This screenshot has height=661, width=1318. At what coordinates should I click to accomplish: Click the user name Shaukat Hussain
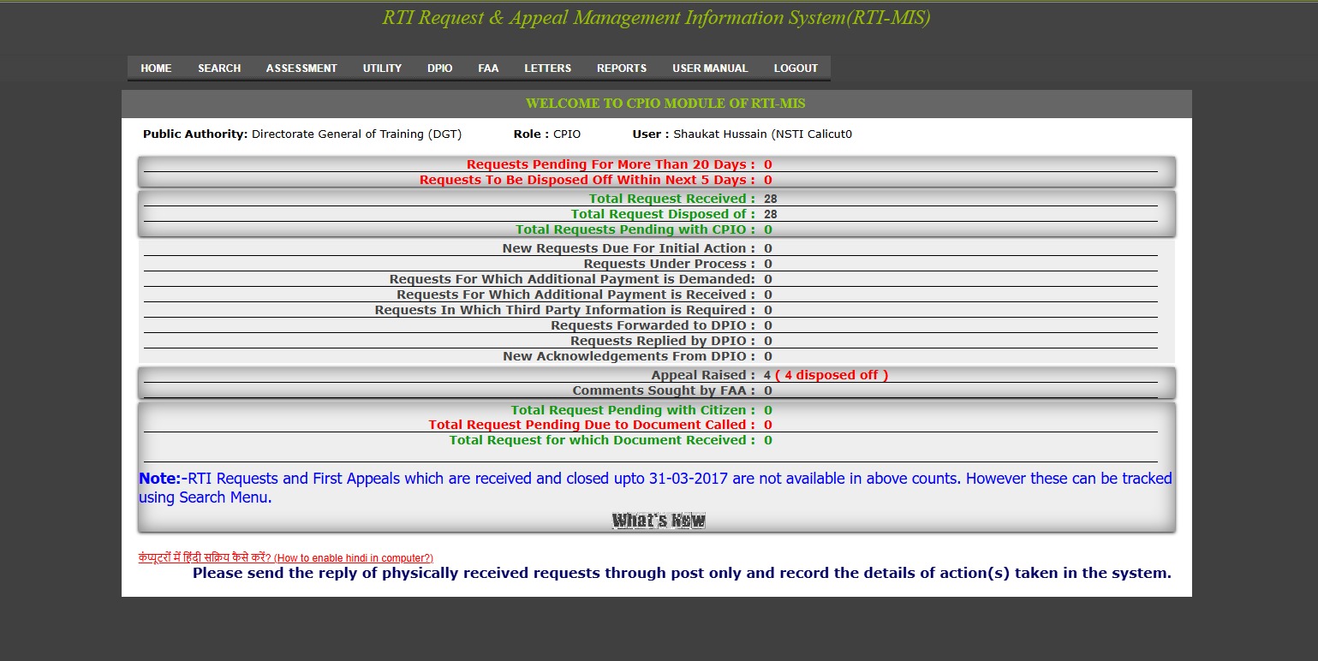[762, 134]
